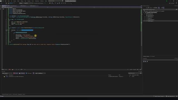Open the Output tab
178x100 pixels.
click(24, 94)
